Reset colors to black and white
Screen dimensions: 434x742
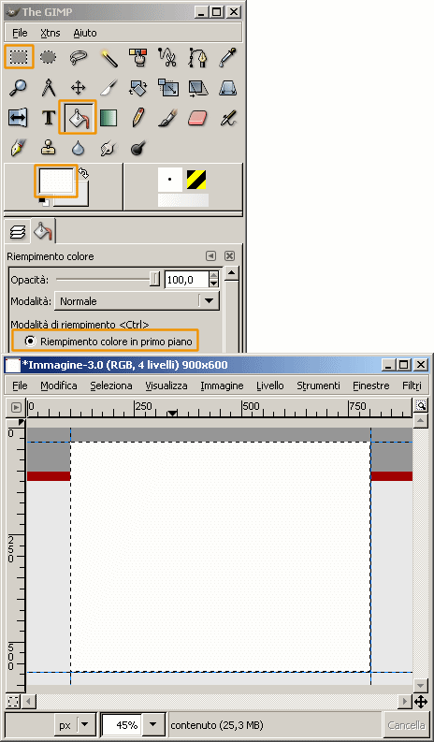tap(44, 202)
